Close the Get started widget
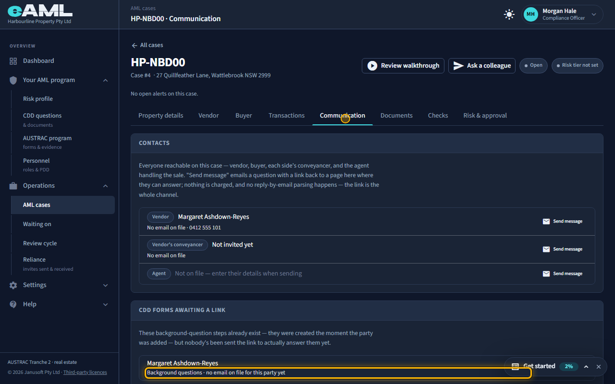The width and height of the screenshot is (615, 384). coord(599,367)
